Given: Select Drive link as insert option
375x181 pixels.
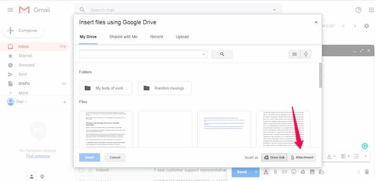Looking at the screenshot, I should coord(274,158).
